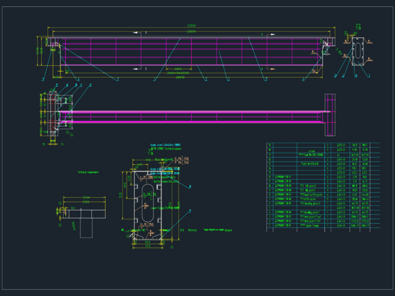
Task: Select the 3334 dimension in the detail view
Action: click(x=86, y=198)
